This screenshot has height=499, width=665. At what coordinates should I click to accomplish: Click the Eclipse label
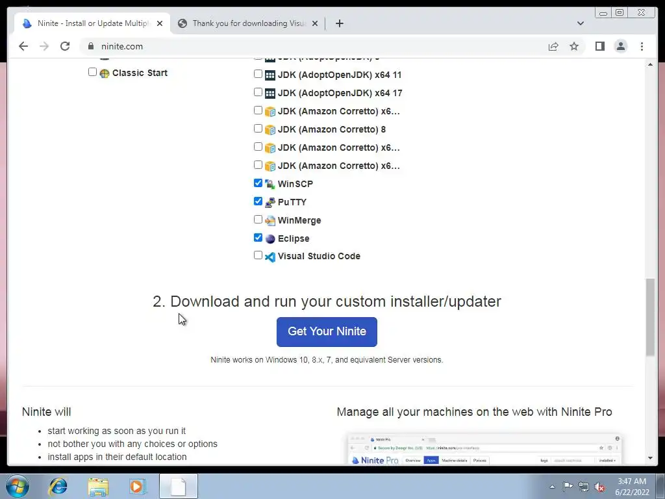[x=294, y=239]
